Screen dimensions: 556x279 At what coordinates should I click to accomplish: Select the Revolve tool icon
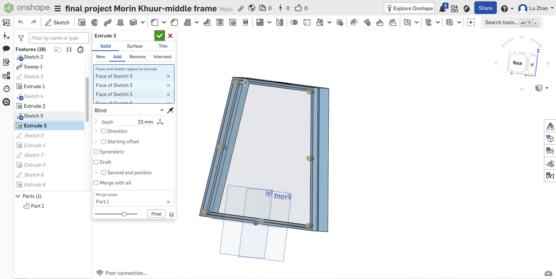point(95,22)
